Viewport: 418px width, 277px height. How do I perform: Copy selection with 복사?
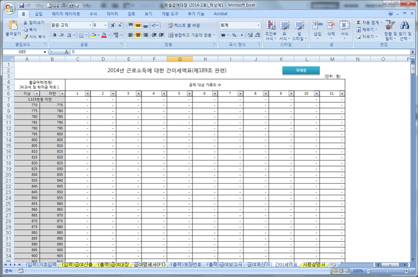click(30, 30)
